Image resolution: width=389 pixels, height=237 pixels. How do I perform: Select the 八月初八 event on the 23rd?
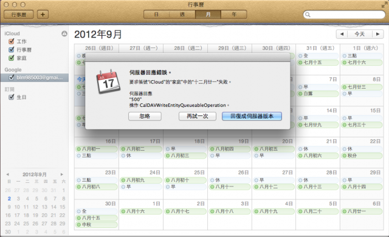(x=97, y=187)
